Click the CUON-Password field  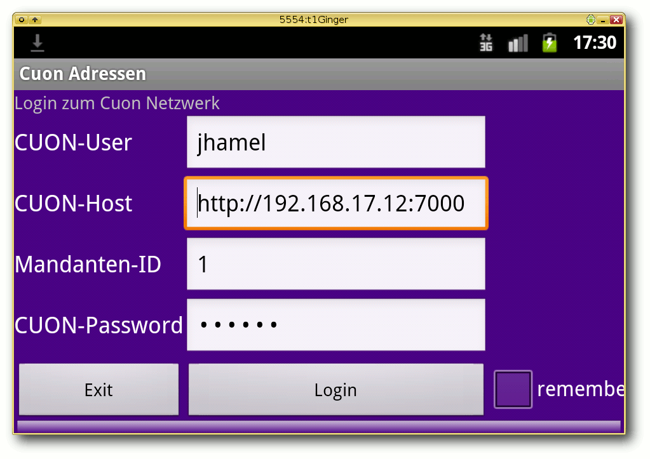point(335,325)
